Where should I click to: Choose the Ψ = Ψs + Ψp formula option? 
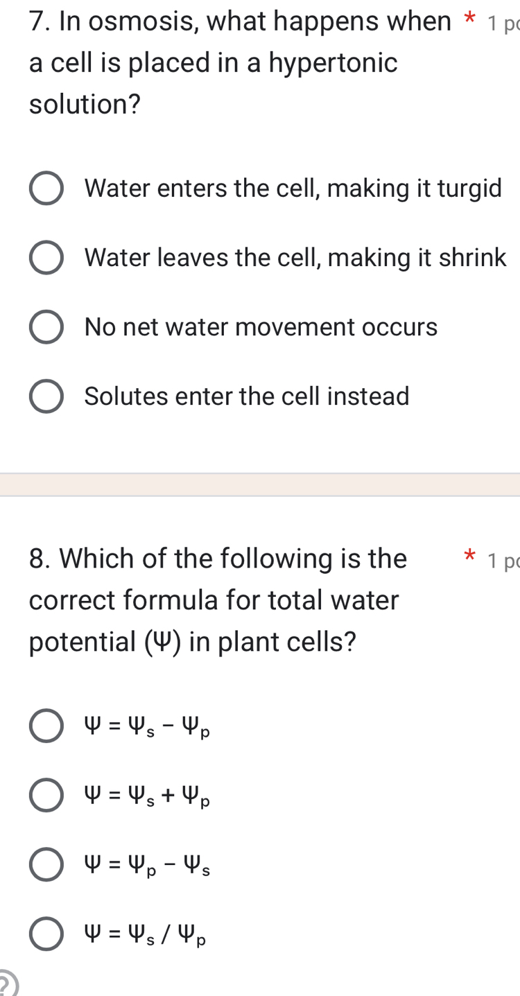tap(46, 795)
